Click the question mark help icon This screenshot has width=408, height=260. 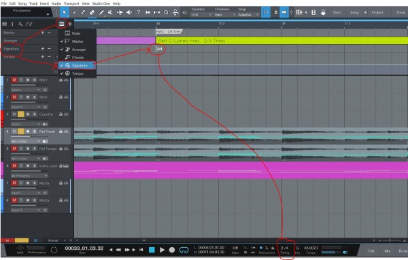click(x=139, y=12)
